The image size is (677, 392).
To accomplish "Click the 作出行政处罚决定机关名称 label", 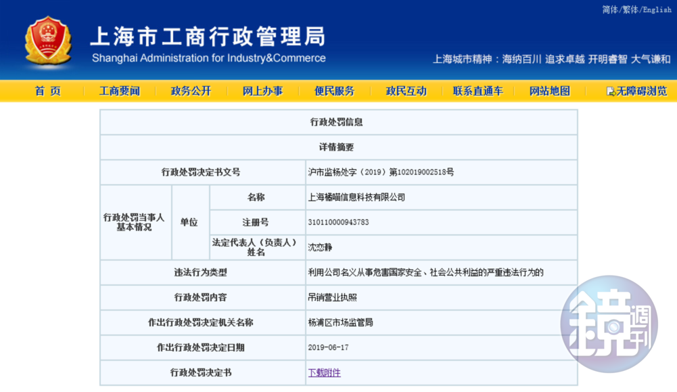I will pos(200,322).
